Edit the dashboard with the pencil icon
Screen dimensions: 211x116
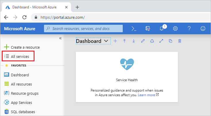143,41
